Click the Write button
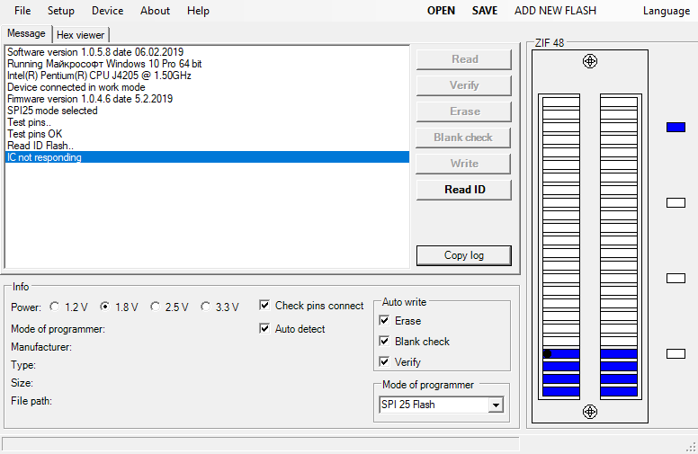This screenshot has height=454, width=698. click(x=463, y=164)
